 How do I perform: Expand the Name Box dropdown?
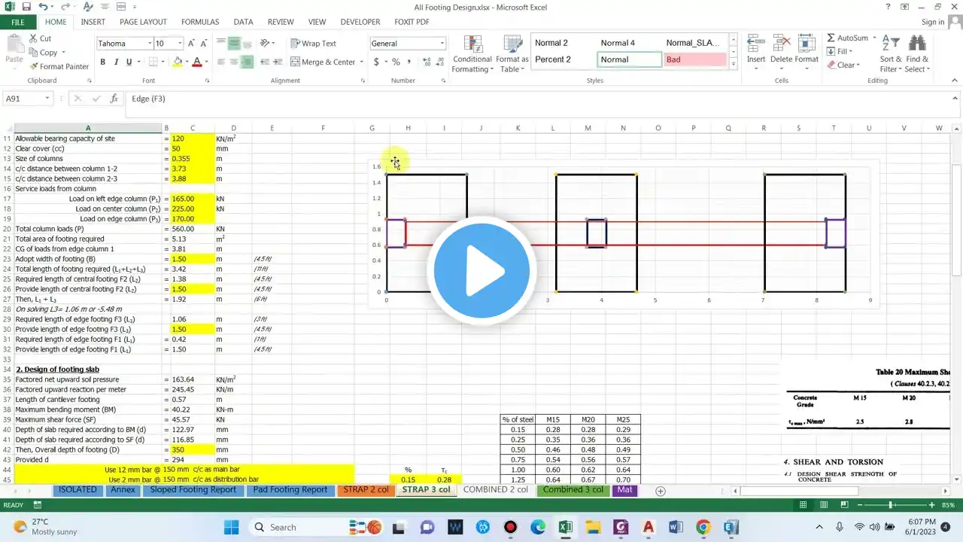(47, 99)
